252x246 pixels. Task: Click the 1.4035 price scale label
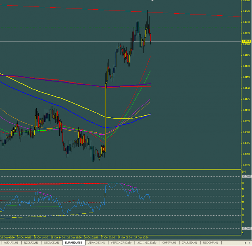(246, 165)
